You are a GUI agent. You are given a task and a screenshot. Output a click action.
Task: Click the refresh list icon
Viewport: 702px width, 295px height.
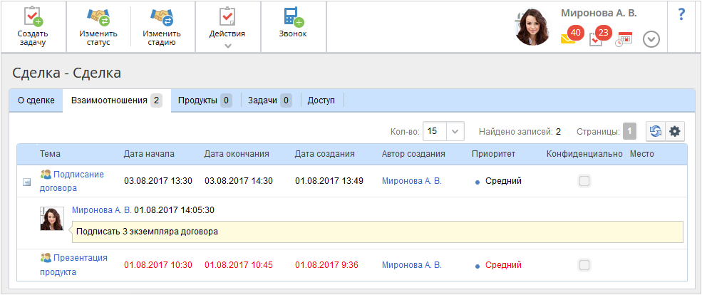tap(655, 131)
